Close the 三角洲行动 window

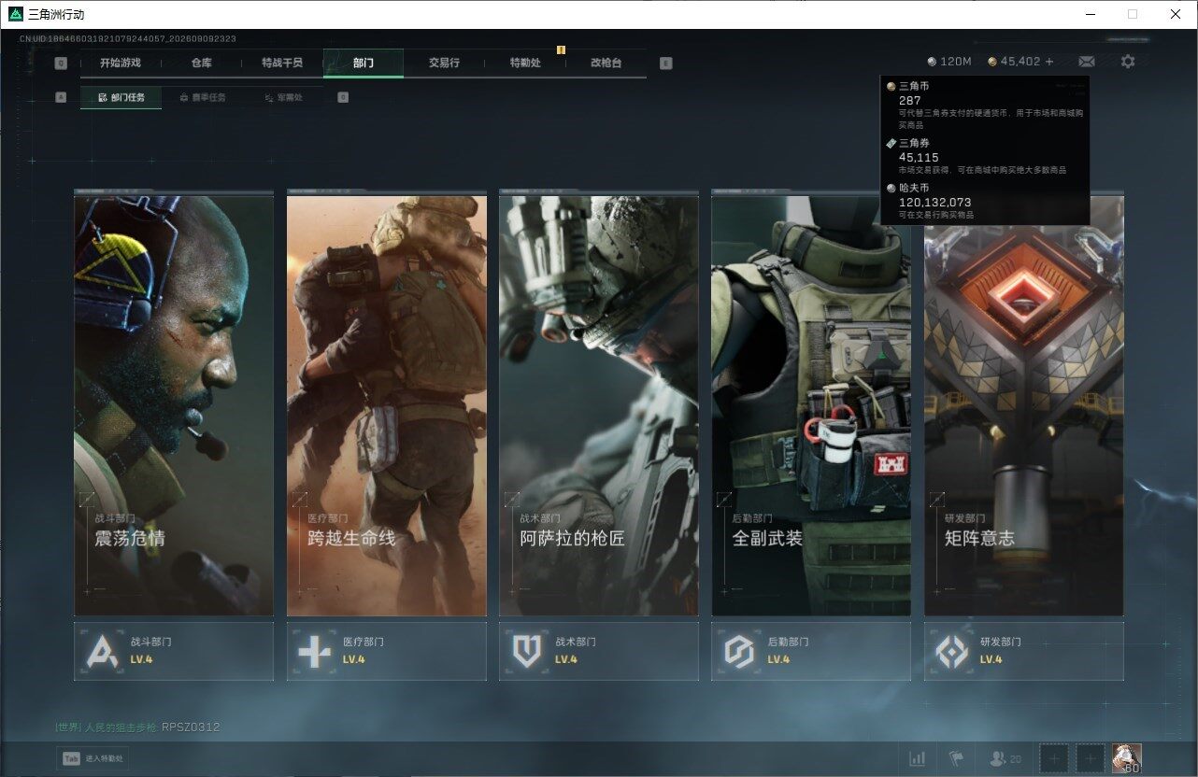click(1176, 14)
